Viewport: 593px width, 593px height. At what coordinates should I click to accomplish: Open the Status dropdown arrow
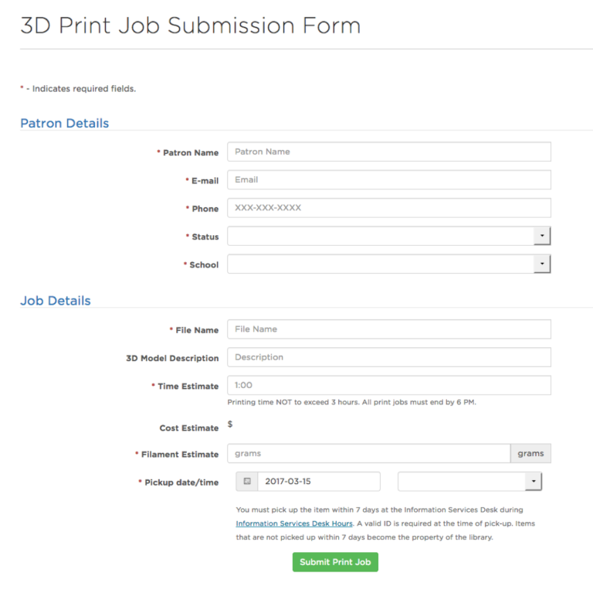click(542, 236)
